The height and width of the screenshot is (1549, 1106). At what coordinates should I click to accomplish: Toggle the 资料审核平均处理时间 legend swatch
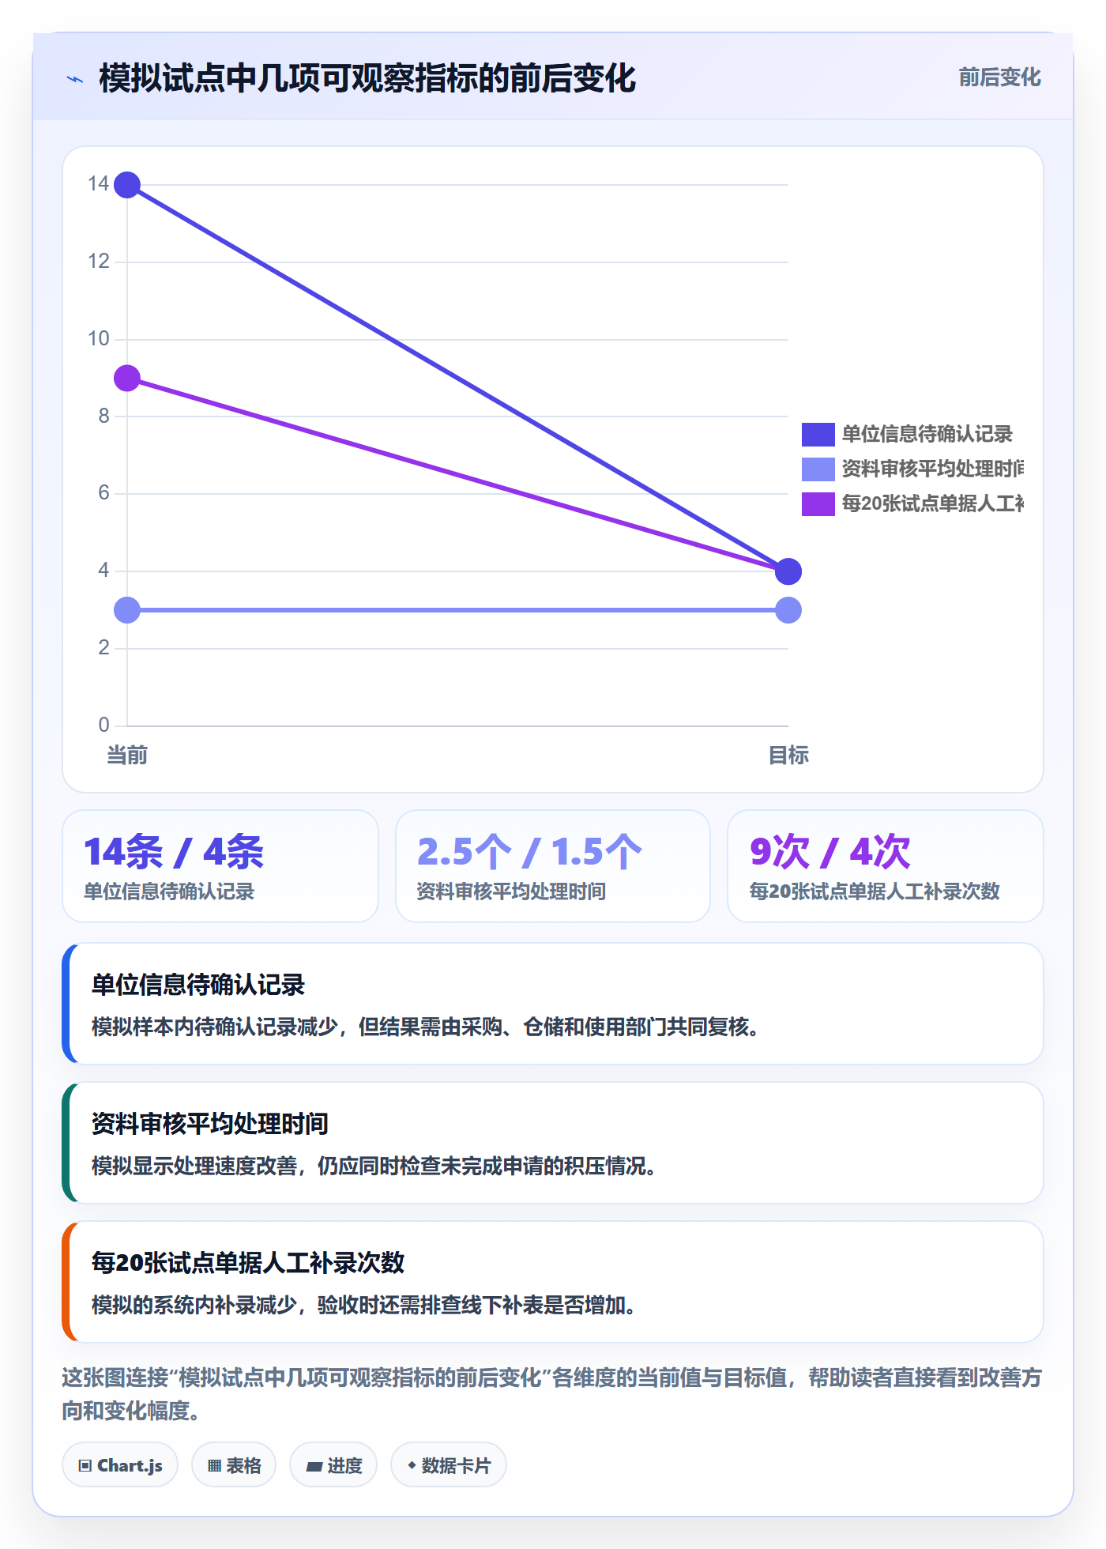[818, 469]
